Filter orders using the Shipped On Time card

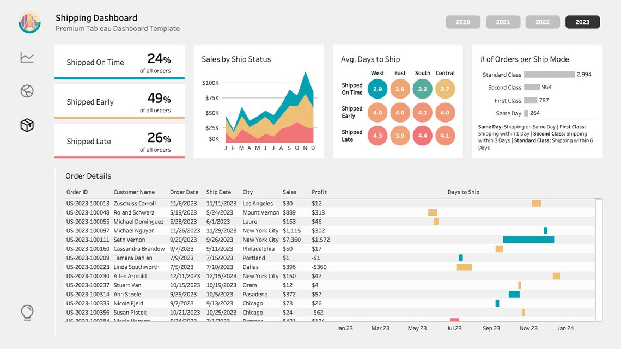119,62
